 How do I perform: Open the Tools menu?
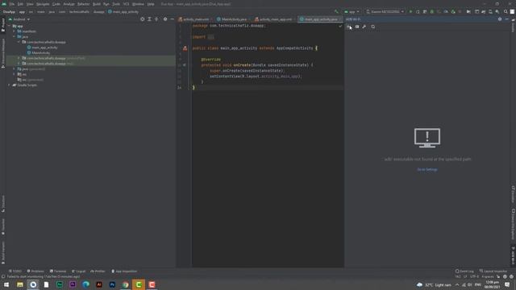[116, 4]
